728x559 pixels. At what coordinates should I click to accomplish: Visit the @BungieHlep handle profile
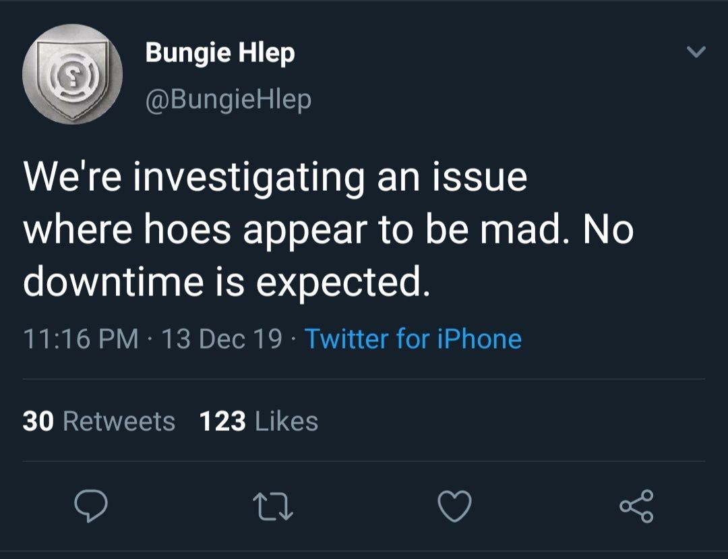tap(229, 100)
